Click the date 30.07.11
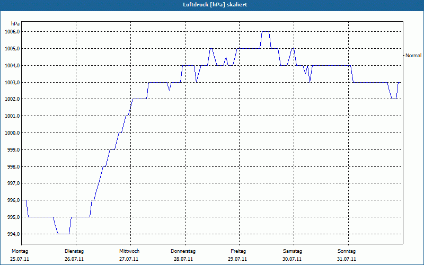Viewport: 424px width, 265px height. (x=292, y=259)
